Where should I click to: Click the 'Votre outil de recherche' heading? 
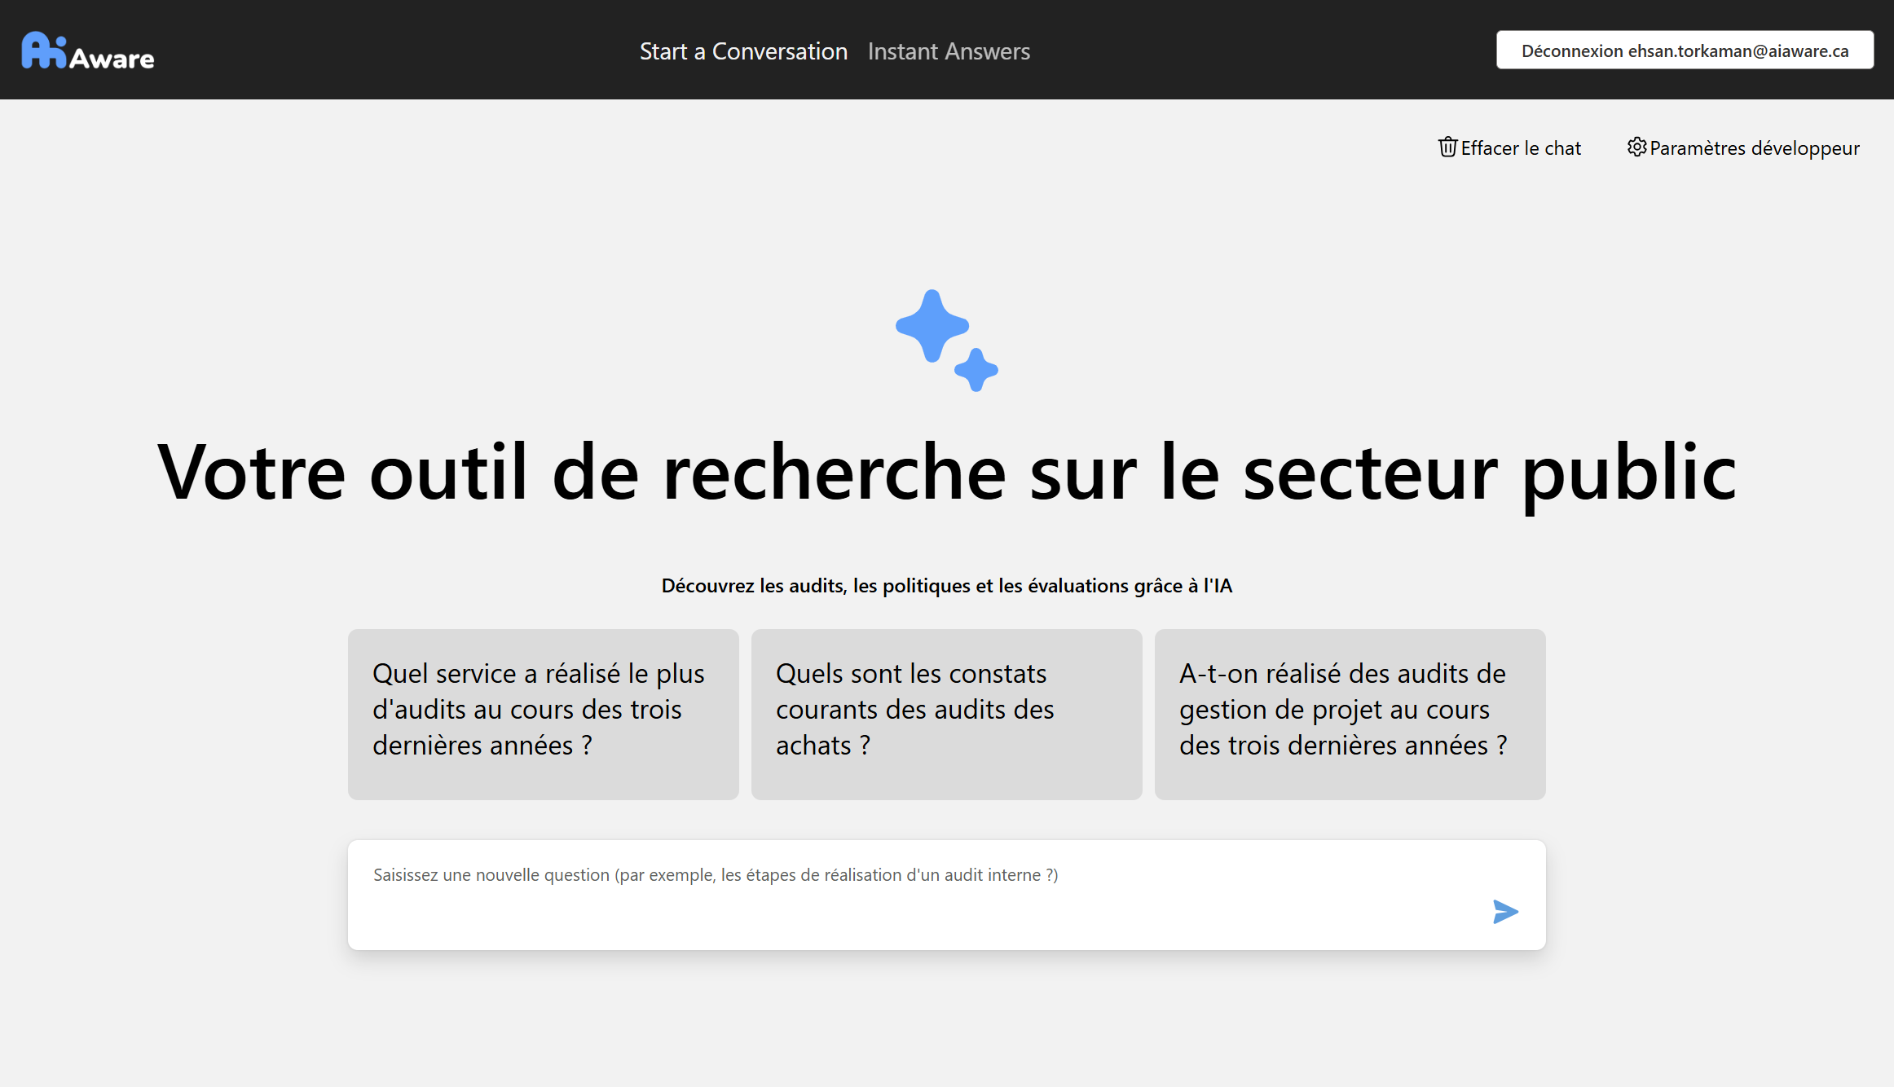[x=946, y=473]
